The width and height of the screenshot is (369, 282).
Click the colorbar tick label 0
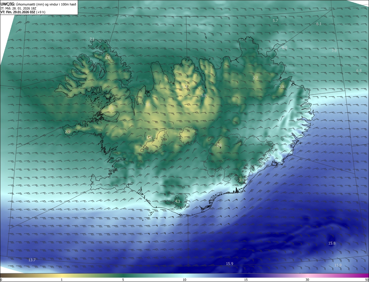pyautogui.click(x=1, y=280)
